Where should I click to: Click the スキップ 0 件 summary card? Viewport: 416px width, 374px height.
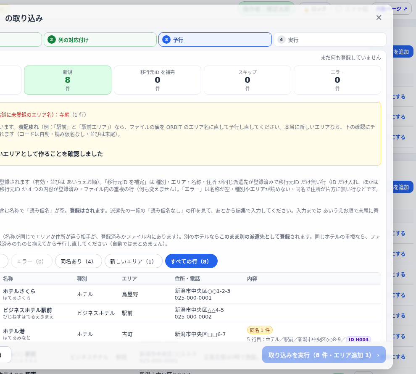247,80
